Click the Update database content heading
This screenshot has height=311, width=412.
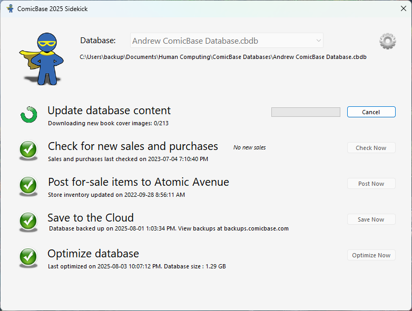tap(109, 111)
